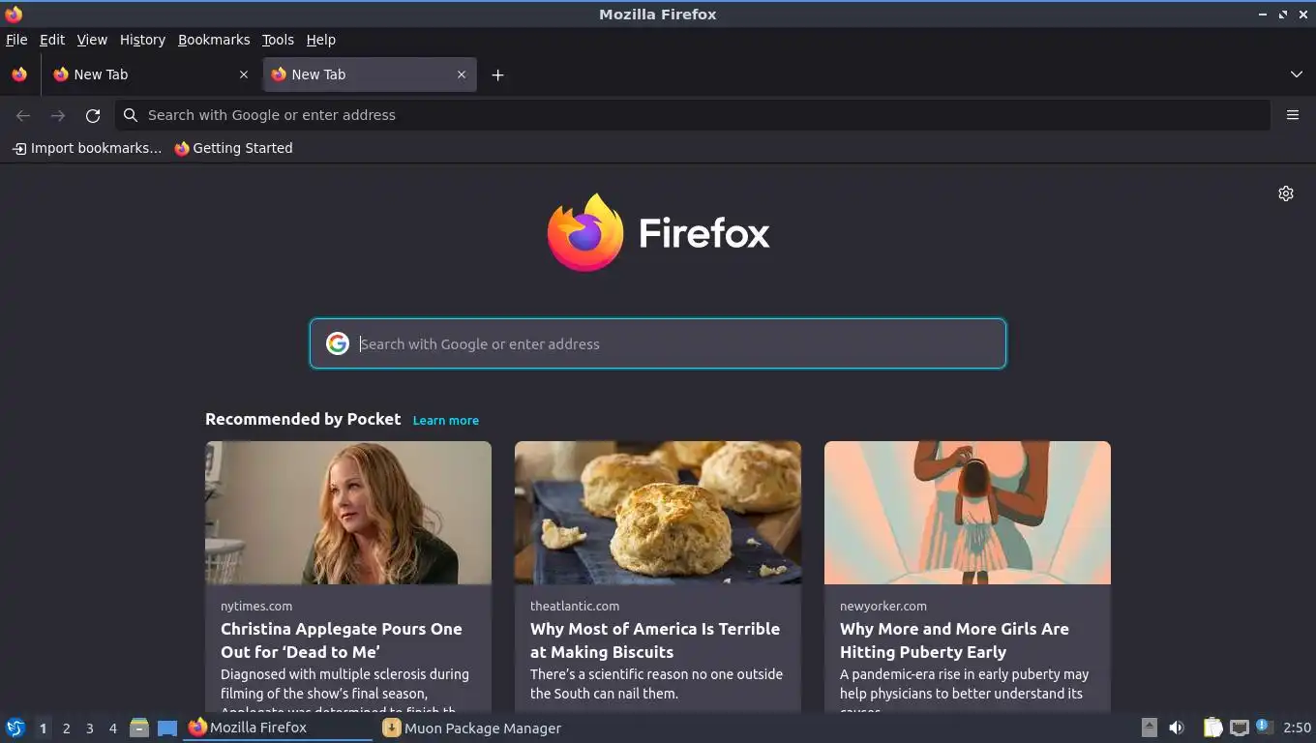Click the address bar magnifier icon

131,115
